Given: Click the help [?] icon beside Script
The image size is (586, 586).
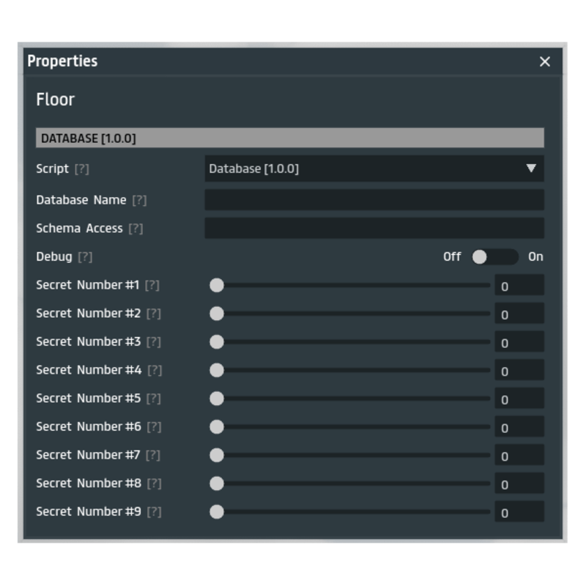Looking at the screenshot, I should [x=82, y=169].
